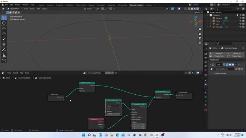The height and width of the screenshot is (138, 246).
Task: Collapse the Collection tree in outliner
Action: coord(208,15)
